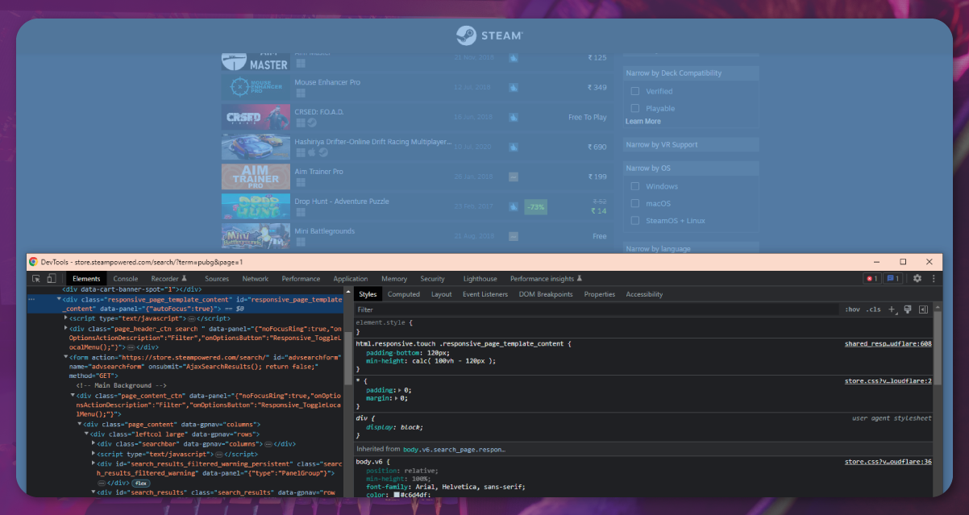Collapse the Narrow by Deck Compatibility section
The width and height of the screenshot is (969, 515).
pos(691,73)
